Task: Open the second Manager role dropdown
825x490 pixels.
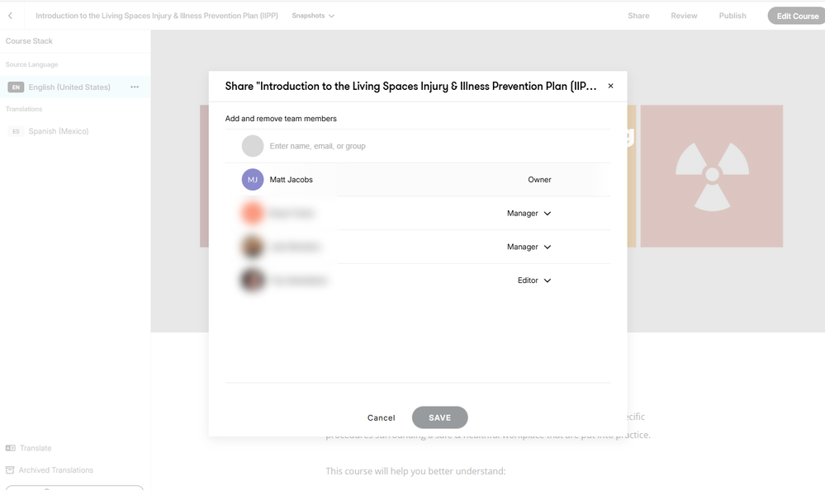Action: pos(529,247)
